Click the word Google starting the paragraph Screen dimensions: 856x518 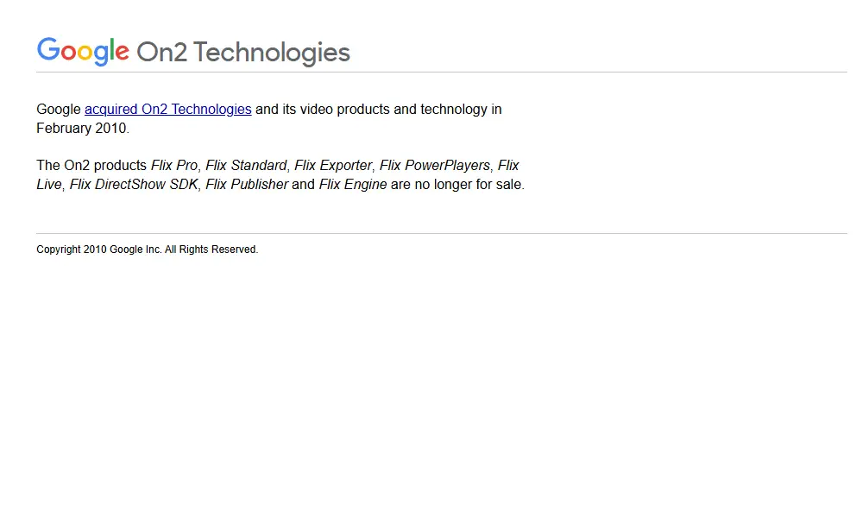59,110
